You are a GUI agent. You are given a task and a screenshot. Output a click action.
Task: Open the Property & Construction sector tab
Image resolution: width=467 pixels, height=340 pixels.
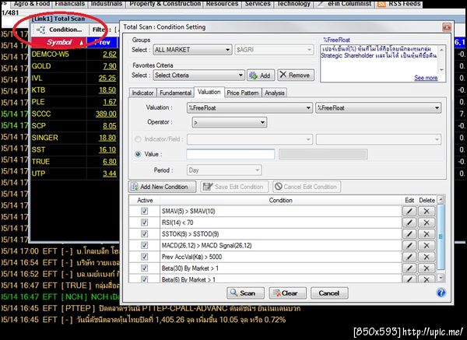click(x=165, y=4)
